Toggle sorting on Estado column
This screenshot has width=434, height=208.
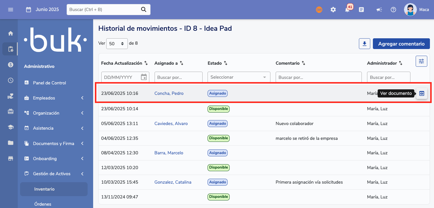tap(226, 63)
